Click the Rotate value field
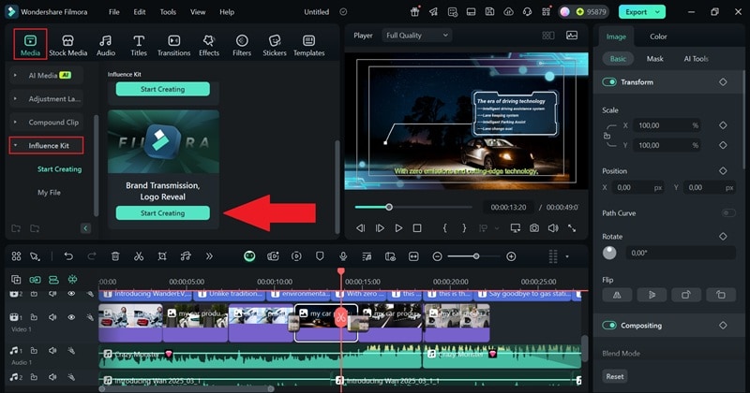Screen dimensions: 750x393 (681, 253)
